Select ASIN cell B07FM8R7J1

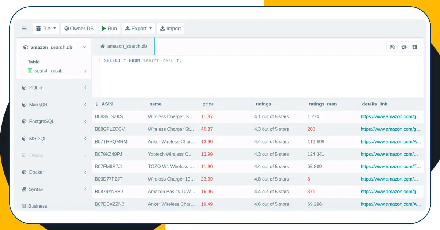point(109,167)
